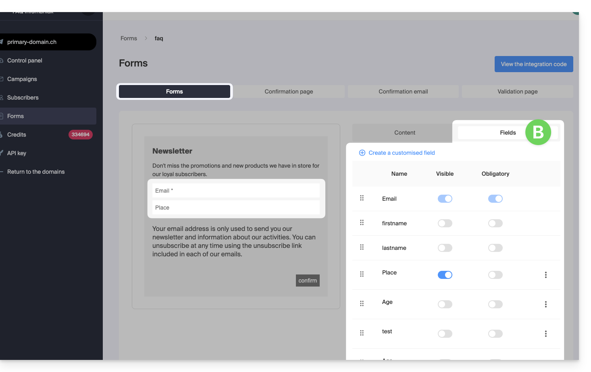This screenshot has width=591, height=372.
Task: Open the three-dot menu for Place
Action: pos(545,275)
